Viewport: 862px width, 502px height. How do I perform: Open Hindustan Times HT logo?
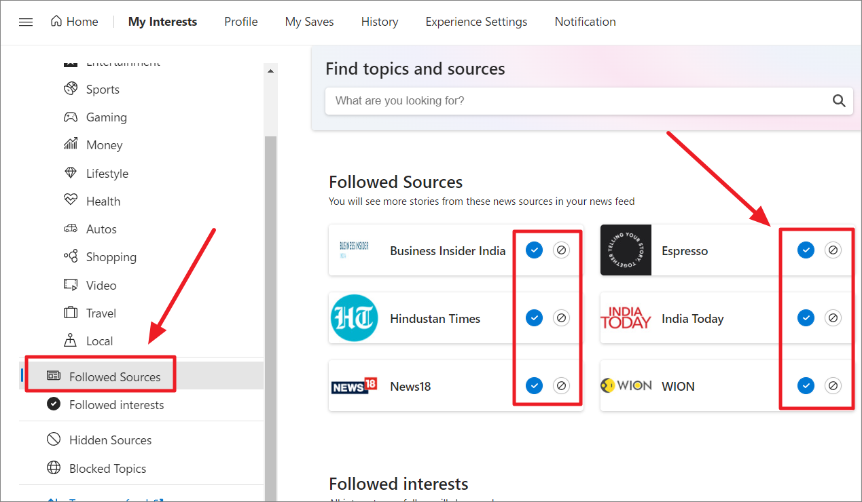pyautogui.click(x=354, y=318)
